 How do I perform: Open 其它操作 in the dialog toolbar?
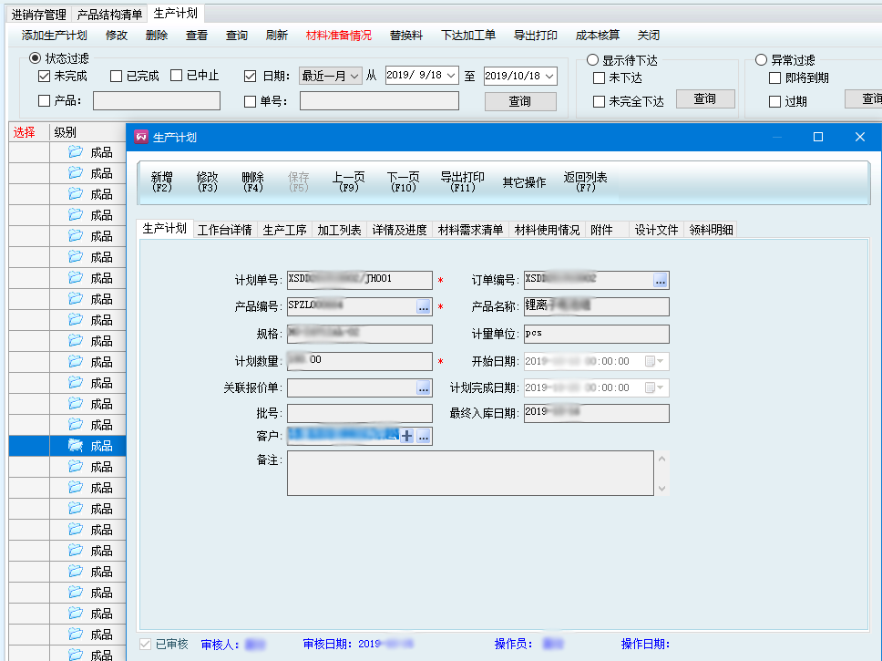524,182
